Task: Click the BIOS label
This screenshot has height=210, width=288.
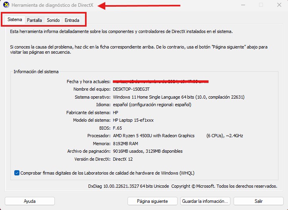Action: pyautogui.click(x=105, y=128)
